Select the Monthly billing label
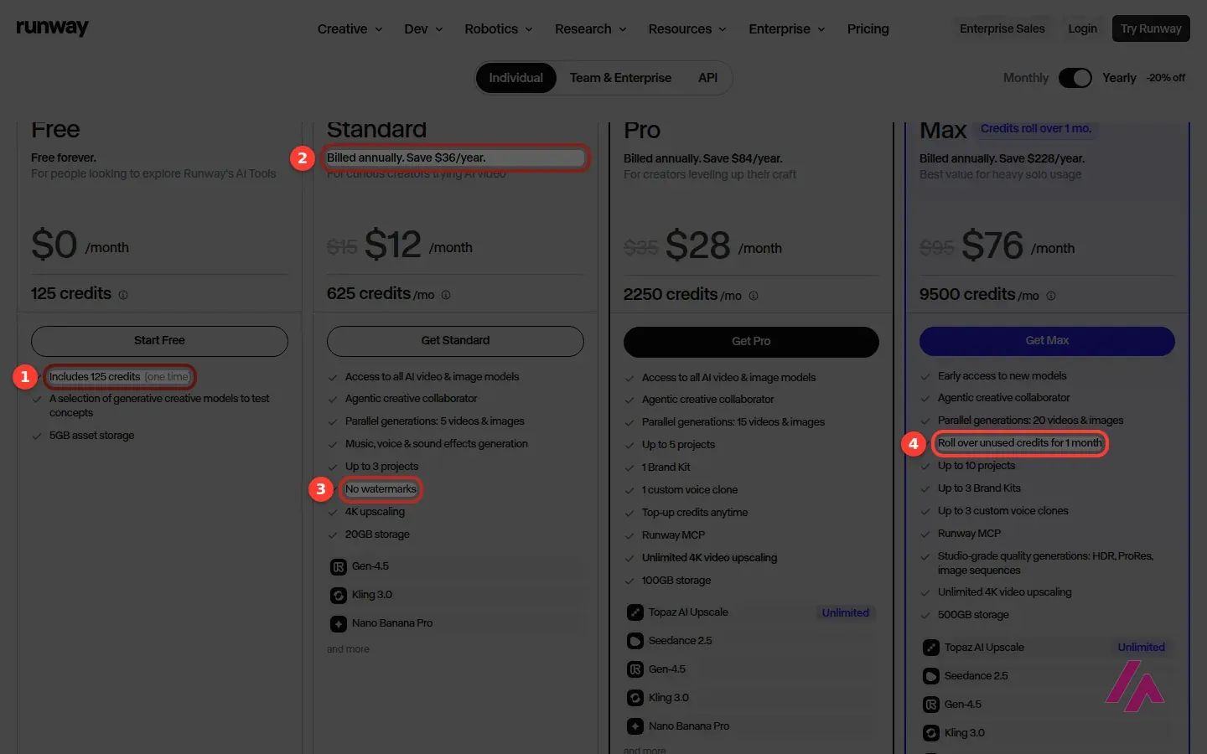1207x754 pixels. pos(1026,78)
